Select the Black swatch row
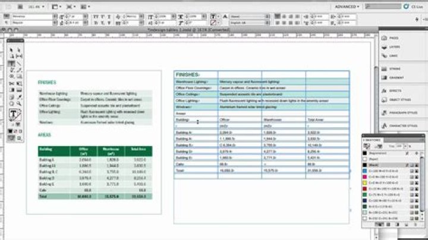The height and width of the screenshot is (240, 428). point(391,165)
